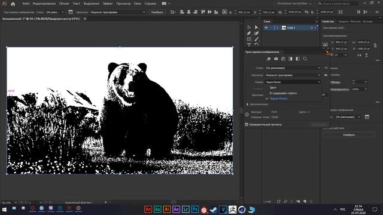
Task: Open the preset dropdown in Image Trace panel
Action: 293,68
